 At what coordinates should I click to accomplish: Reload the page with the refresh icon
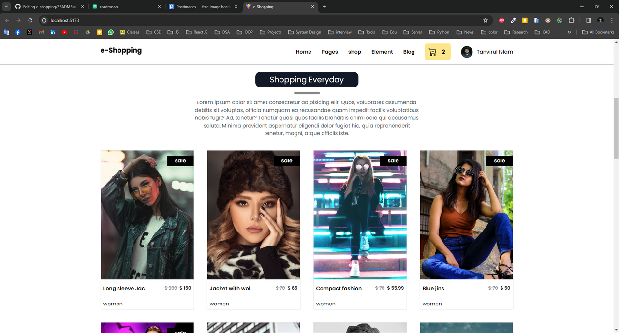(30, 20)
